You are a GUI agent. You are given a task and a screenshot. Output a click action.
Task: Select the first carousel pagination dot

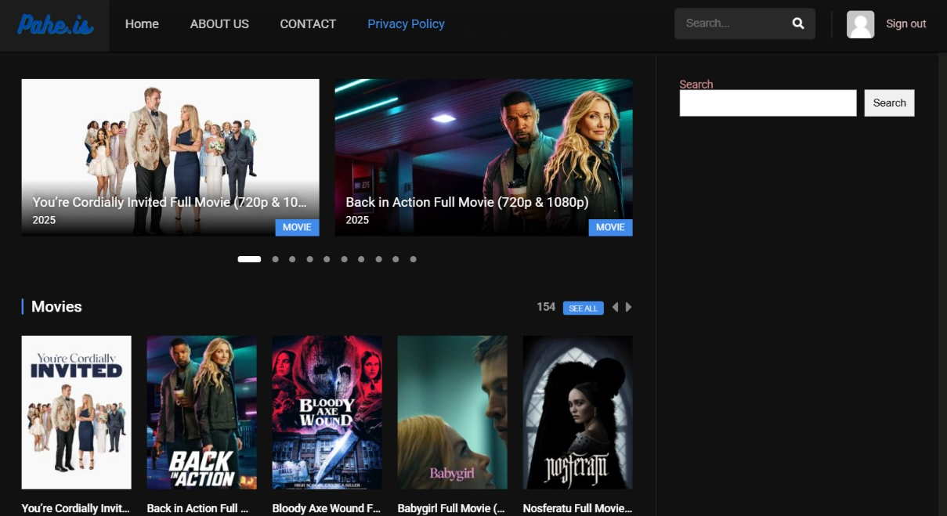coord(249,258)
